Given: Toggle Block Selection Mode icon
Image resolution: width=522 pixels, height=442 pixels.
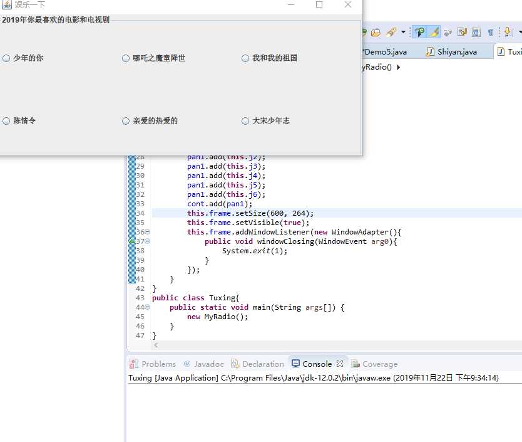Looking at the screenshot, I should [x=476, y=32].
